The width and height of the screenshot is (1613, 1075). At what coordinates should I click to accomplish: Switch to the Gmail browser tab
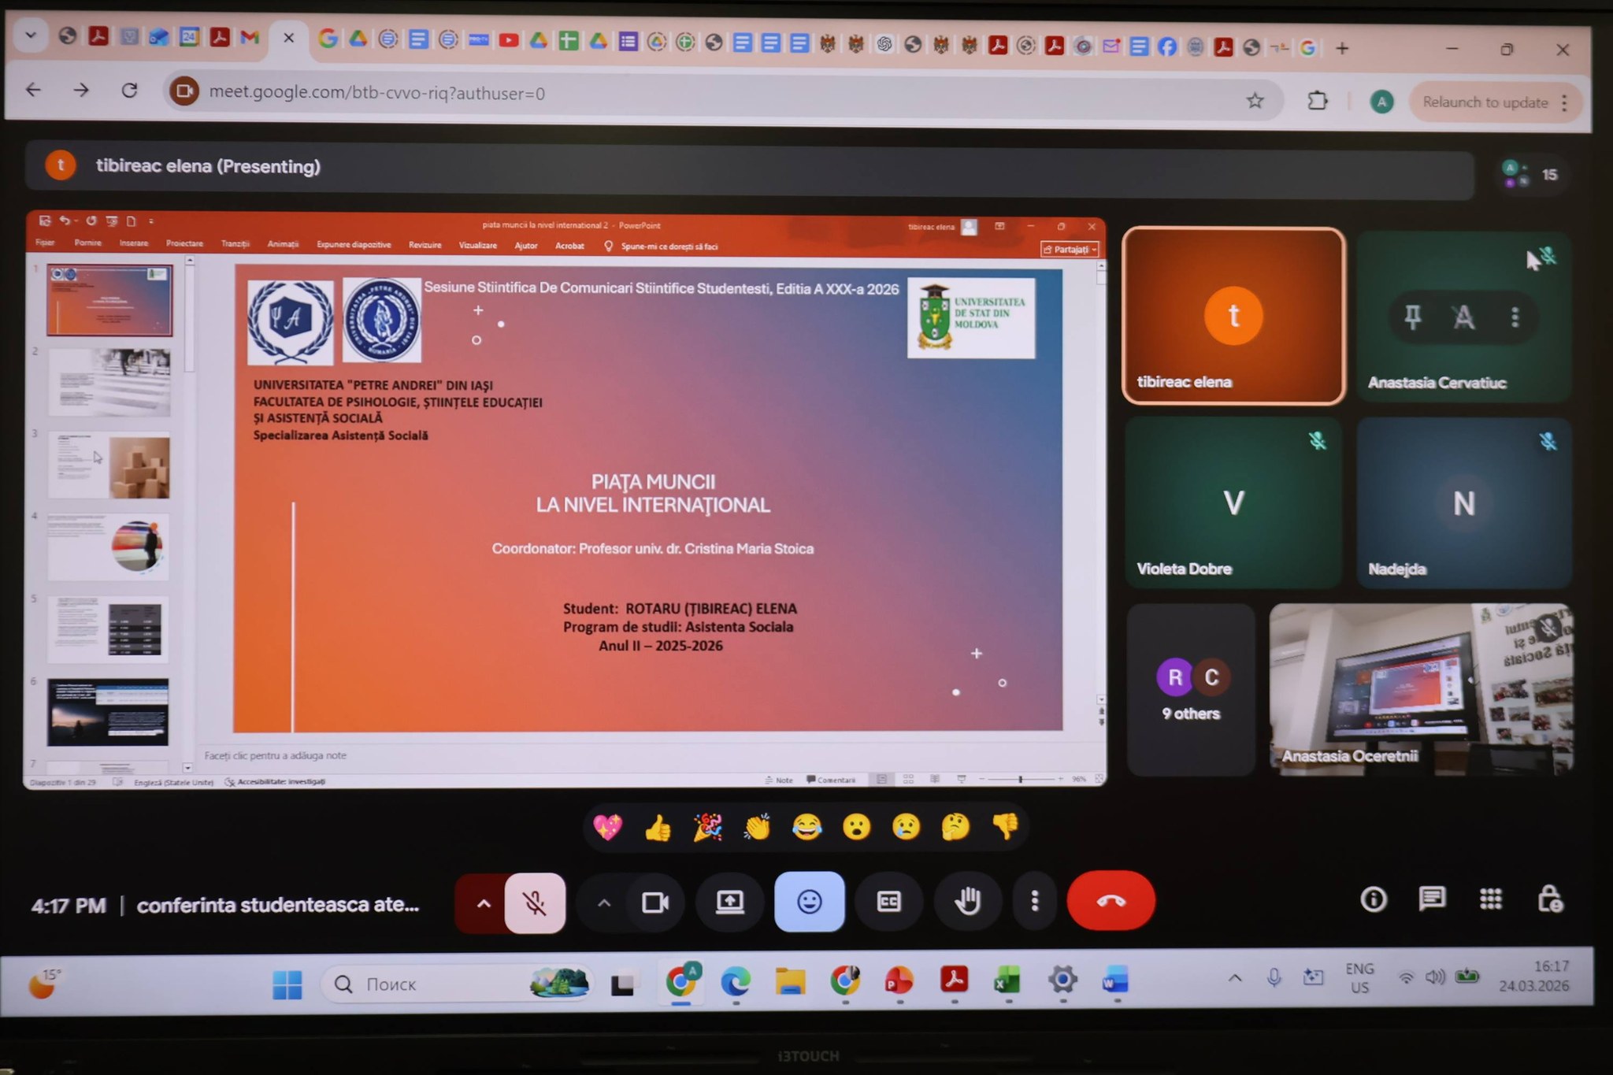click(x=250, y=37)
